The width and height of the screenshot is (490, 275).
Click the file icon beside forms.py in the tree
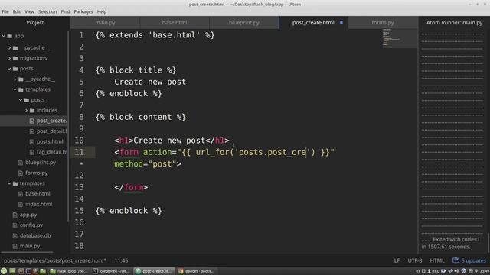pos(21,173)
